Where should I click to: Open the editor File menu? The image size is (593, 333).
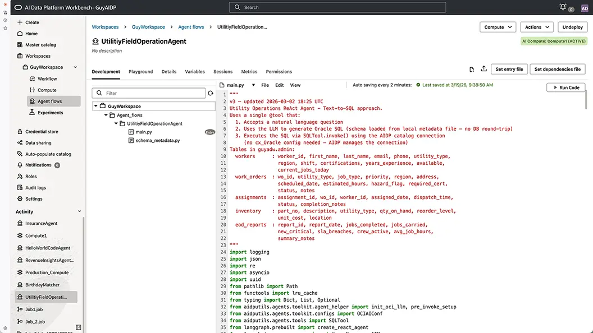tap(265, 85)
